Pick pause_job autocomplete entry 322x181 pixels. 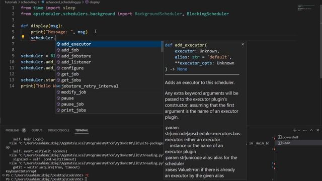tap(109, 104)
